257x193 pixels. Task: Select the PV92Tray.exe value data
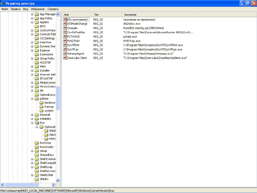point(132,41)
